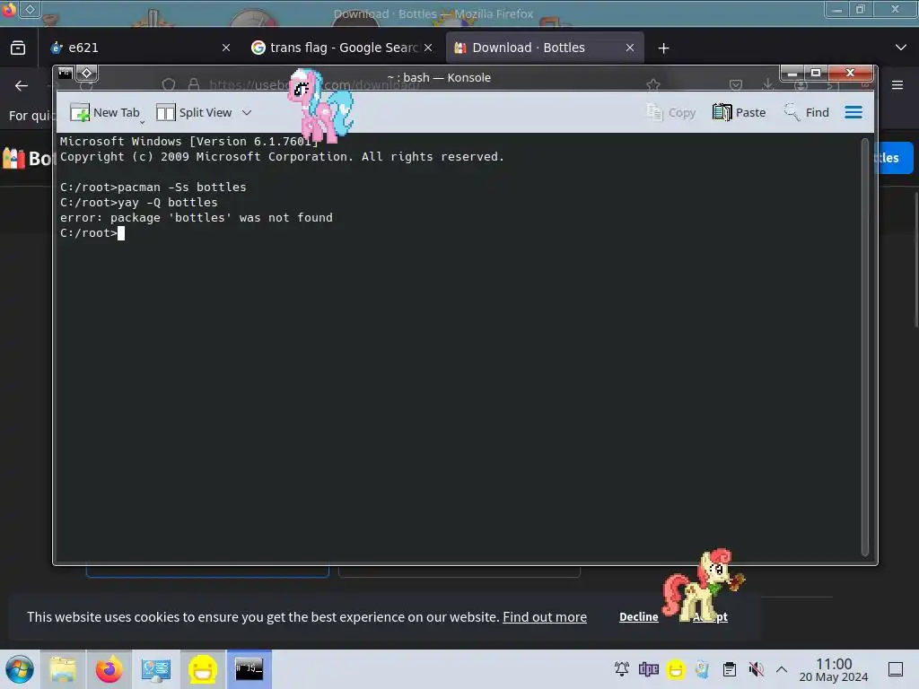
Task: Click the Bottles logo on webpage
Action: (27, 158)
